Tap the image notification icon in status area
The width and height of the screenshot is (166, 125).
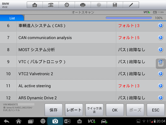click(x=138, y=121)
